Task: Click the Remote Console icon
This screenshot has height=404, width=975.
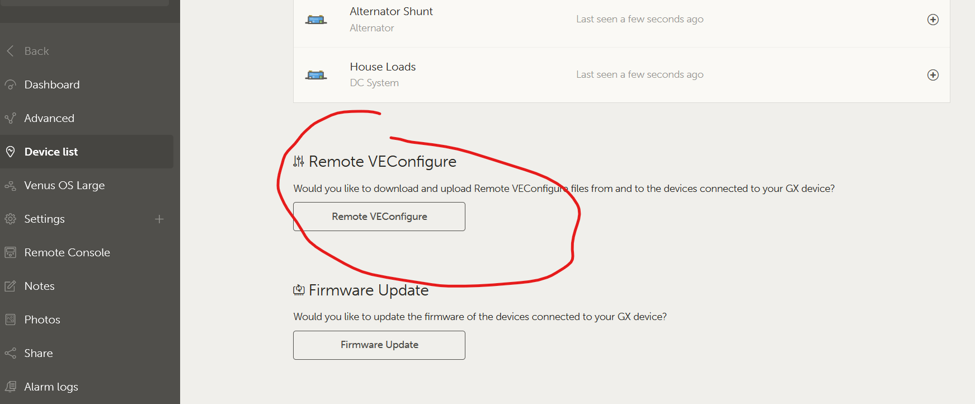Action: [10, 252]
